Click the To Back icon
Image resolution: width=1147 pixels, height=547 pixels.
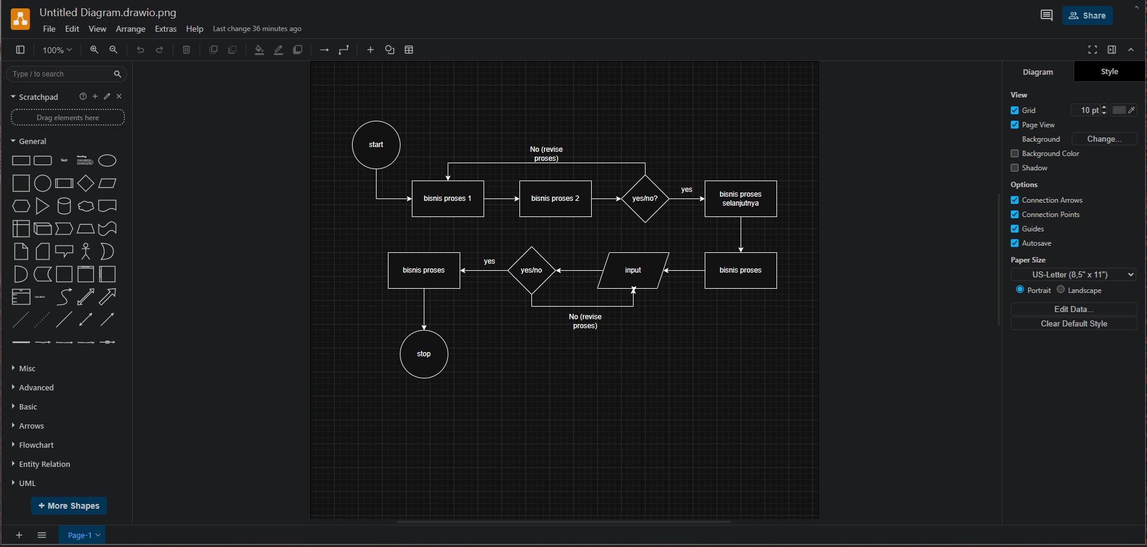[x=233, y=50]
